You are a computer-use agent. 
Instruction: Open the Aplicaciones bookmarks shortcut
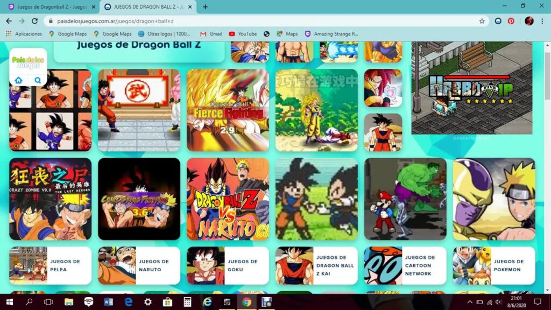[24, 34]
